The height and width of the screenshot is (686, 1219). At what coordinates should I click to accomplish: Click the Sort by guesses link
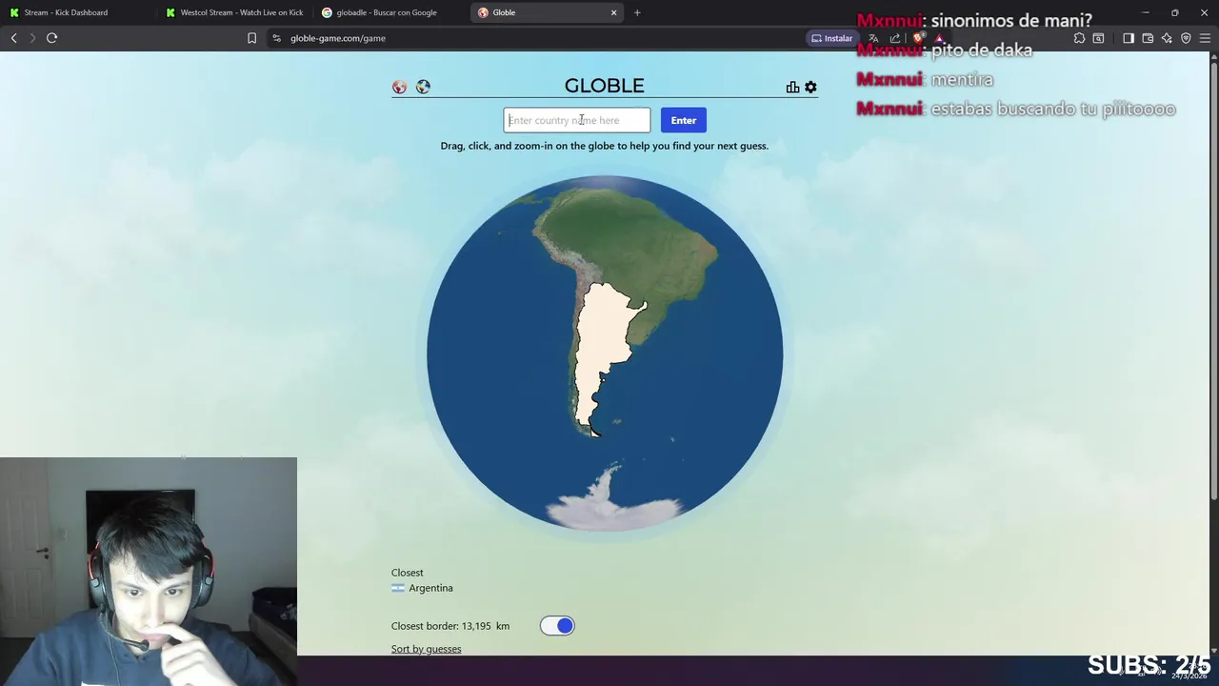tap(426, 649)
